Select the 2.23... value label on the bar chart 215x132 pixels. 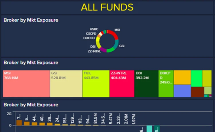(118, 119)
